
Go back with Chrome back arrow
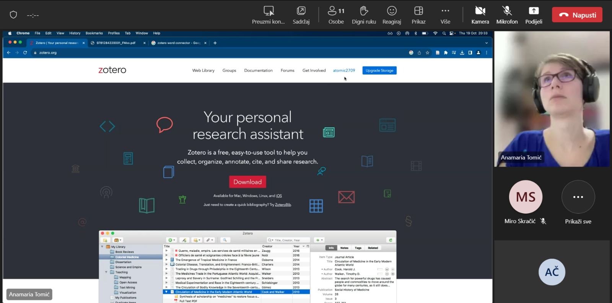coord(8,53)
